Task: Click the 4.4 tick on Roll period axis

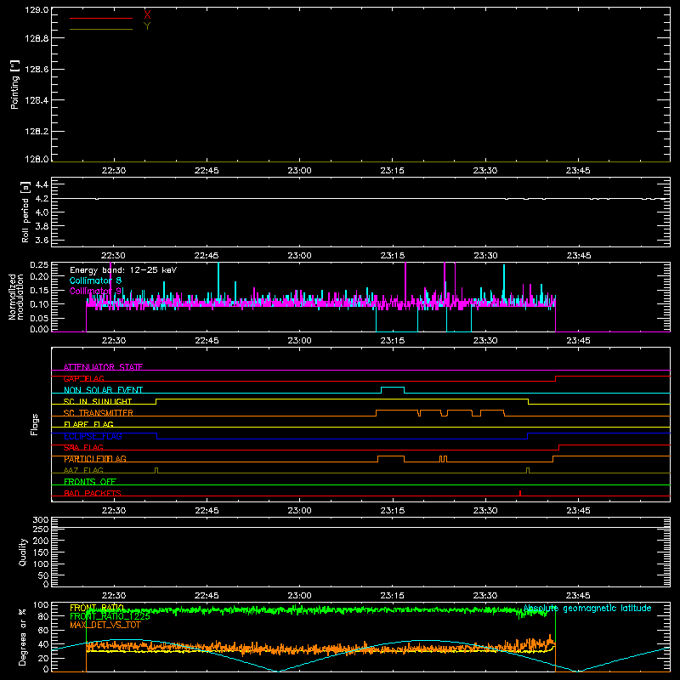Action: tap(42, 184)
